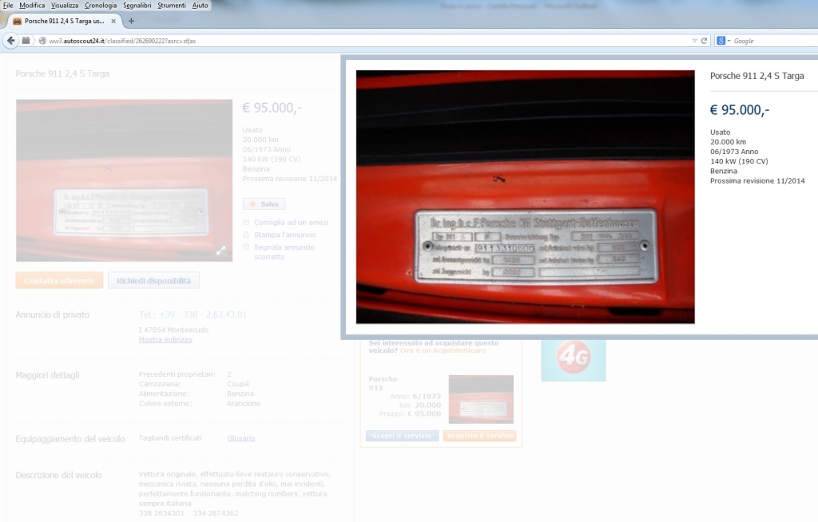Click the AcquistoSicuro Porsche thumbnail
This screenshot has height=522, width=818.
(481, 399)
